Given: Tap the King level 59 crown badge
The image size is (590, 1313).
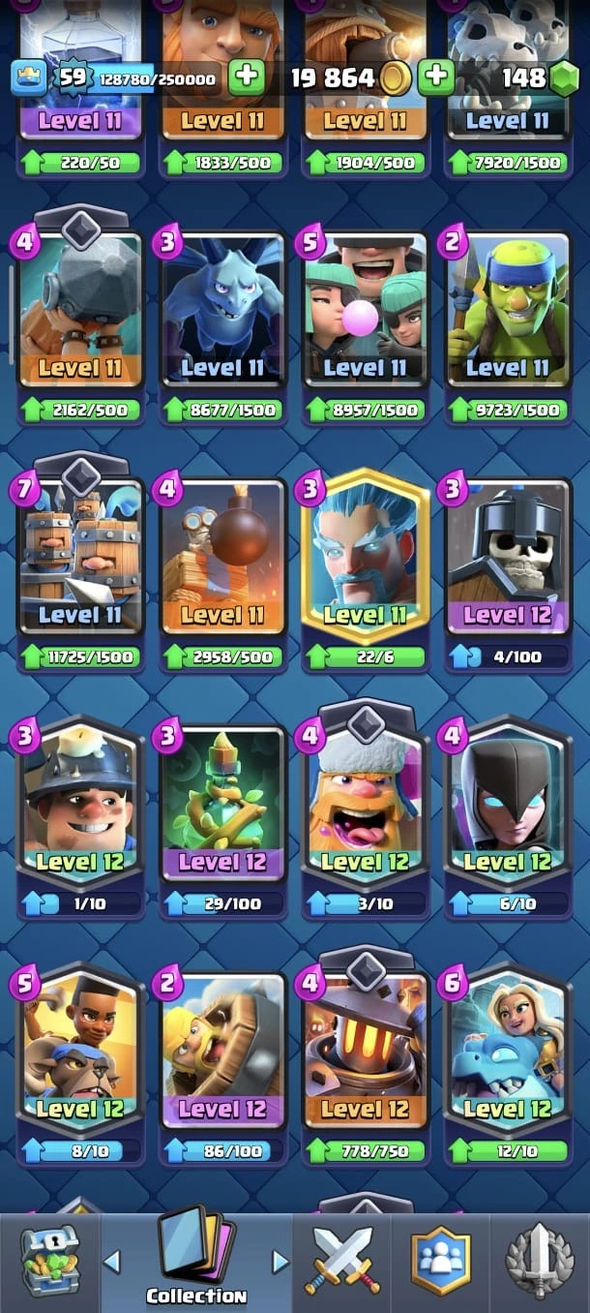Looking at the screenshot, I should [x=70, y=77].
